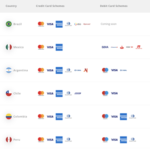Click the Mexico flag icon
The image size is (150, 149).
pyautogui.click(x=9, y=47)
